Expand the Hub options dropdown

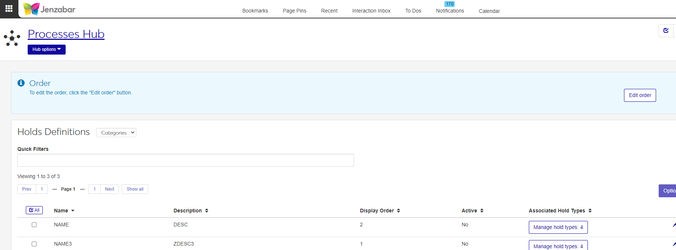(x=46, y=49)
